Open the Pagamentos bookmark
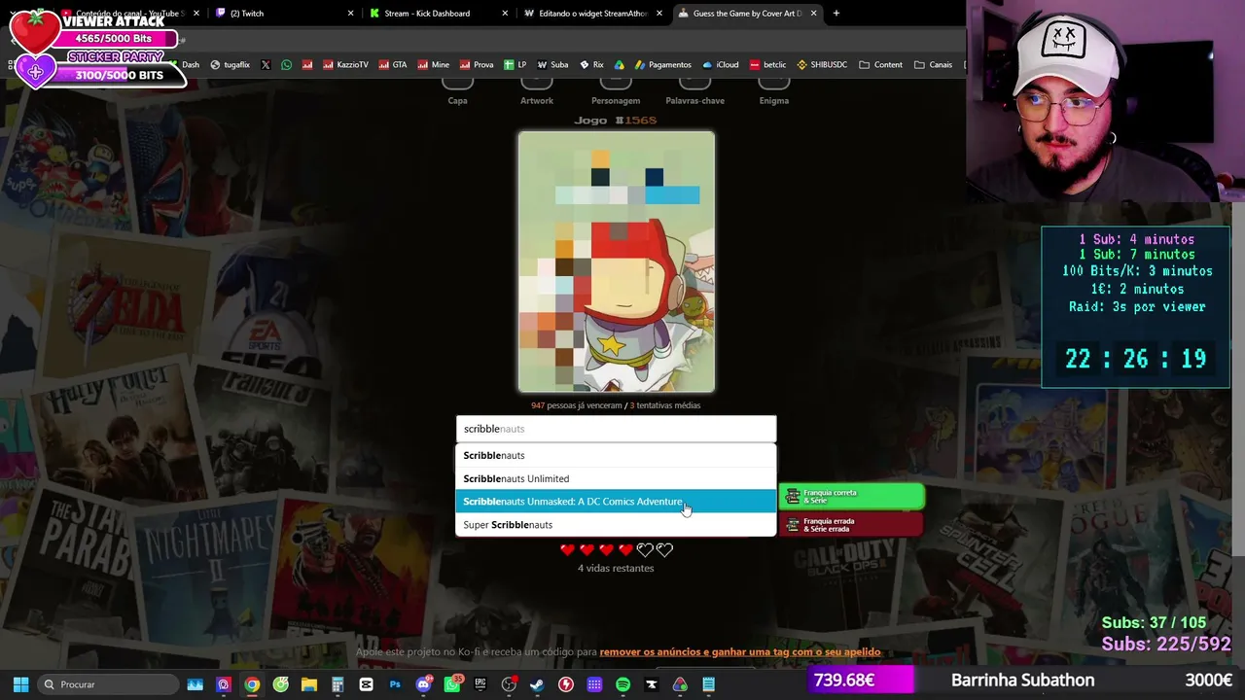The image size is (1245, 700). (663, 65)
